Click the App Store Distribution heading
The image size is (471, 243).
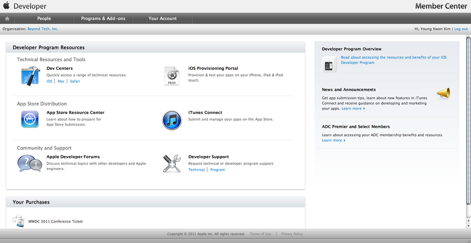pyautogui.click(x=42, y=104)
